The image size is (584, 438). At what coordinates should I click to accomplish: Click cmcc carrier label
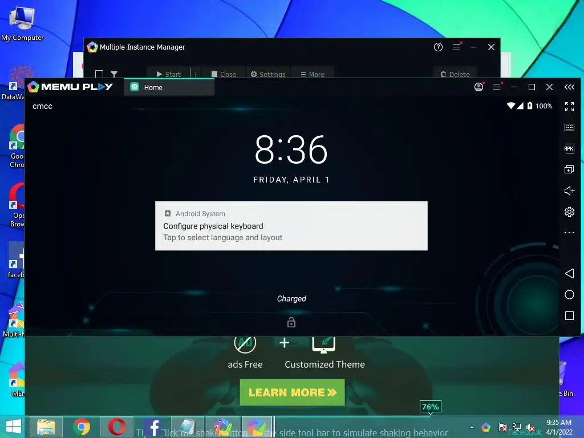(x=42, y=106)
